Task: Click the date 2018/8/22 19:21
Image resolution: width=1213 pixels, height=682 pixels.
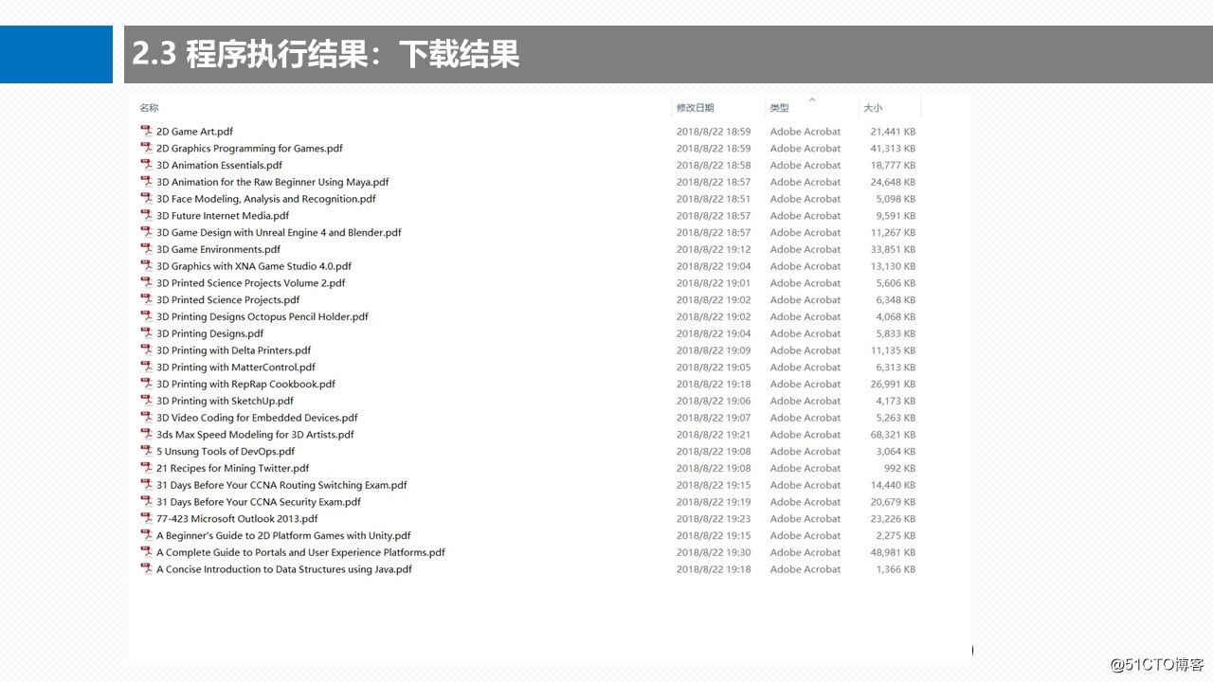Action: click(714, 434)
